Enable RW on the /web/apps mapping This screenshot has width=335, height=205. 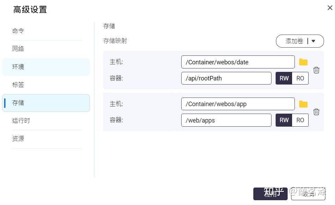coord(284,120)
